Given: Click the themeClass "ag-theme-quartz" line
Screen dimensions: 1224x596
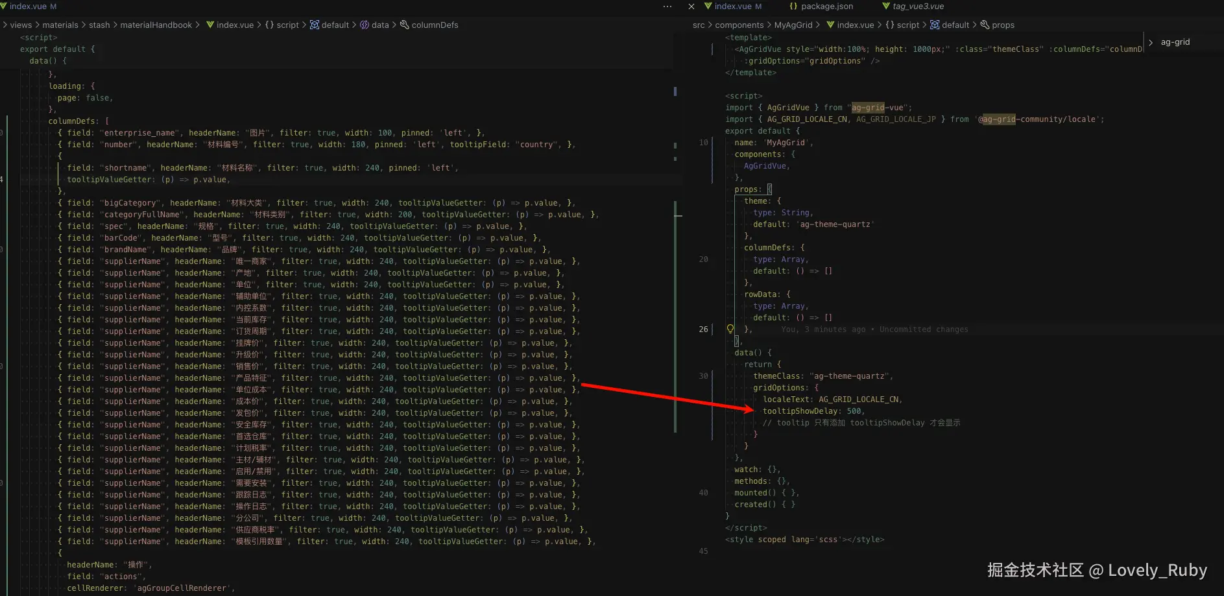Looking at the screenshot, I should [x=823, y=376].
